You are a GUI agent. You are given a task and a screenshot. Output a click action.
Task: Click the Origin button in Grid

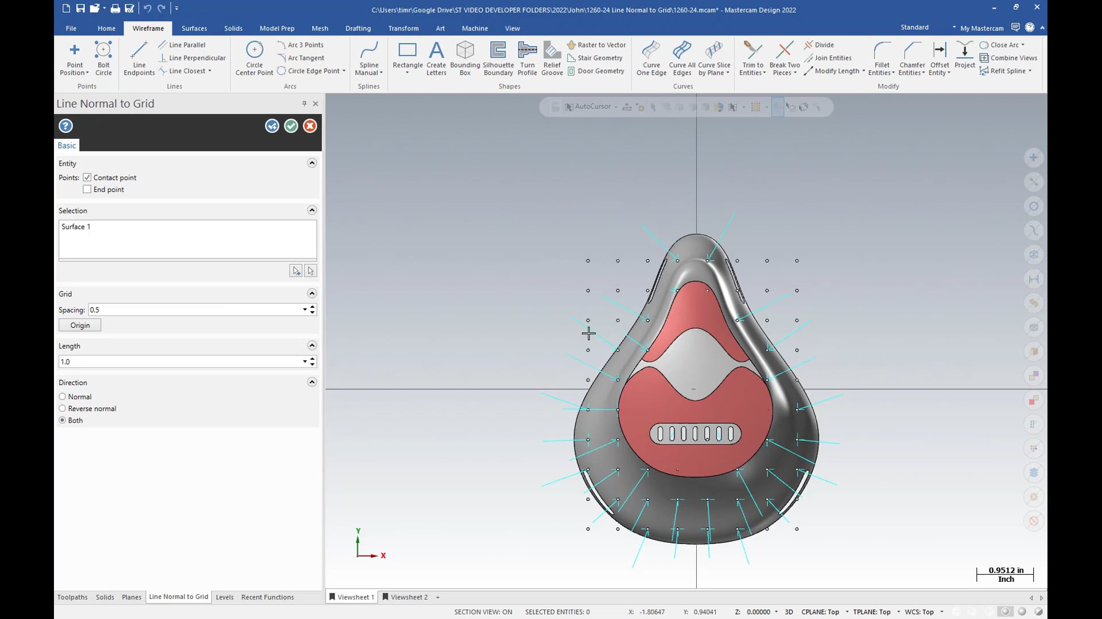click(x=79, y=324)
